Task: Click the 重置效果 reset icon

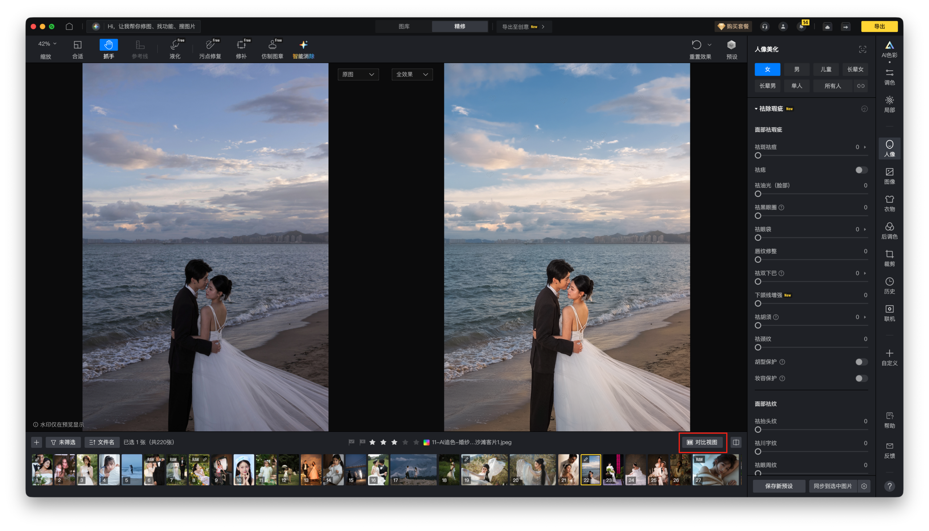Action: [x=696, y=45]
